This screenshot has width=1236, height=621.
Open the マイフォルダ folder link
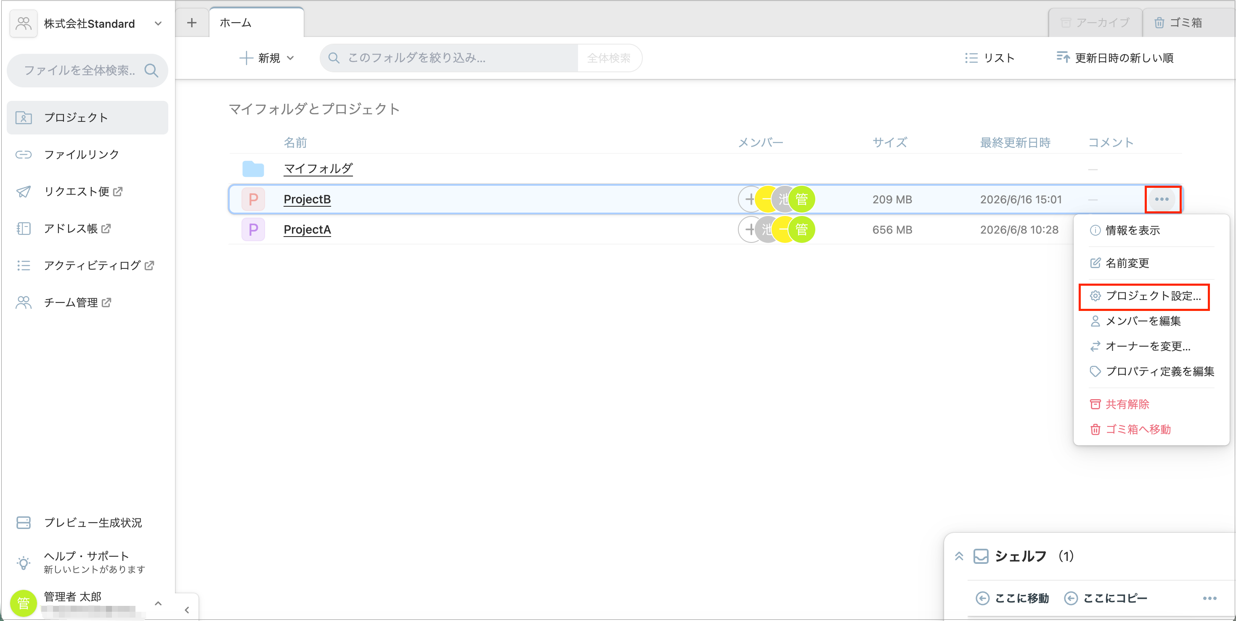coord(318,168)
